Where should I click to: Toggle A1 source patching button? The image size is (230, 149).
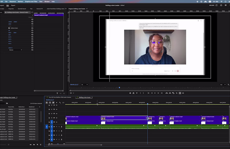pos(47,127)
